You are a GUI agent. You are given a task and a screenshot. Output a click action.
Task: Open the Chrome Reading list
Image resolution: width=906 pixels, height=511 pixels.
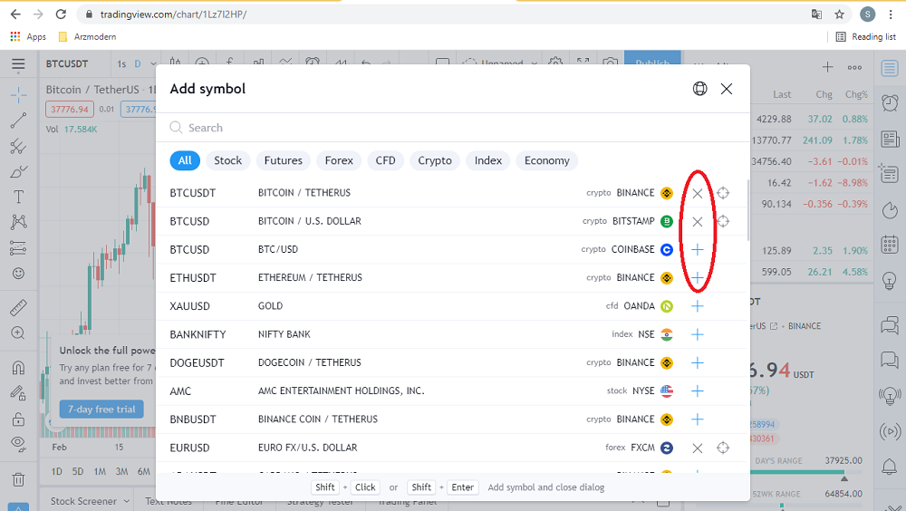coord(865,37)
